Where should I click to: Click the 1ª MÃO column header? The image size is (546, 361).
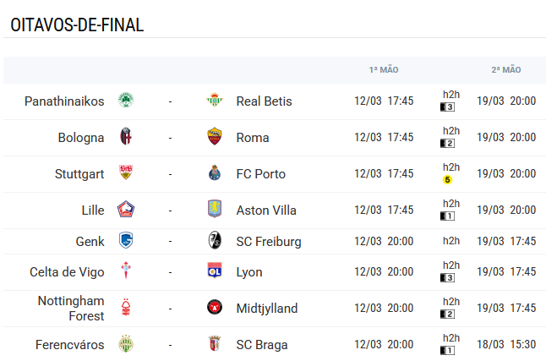(x=384, y=69)
